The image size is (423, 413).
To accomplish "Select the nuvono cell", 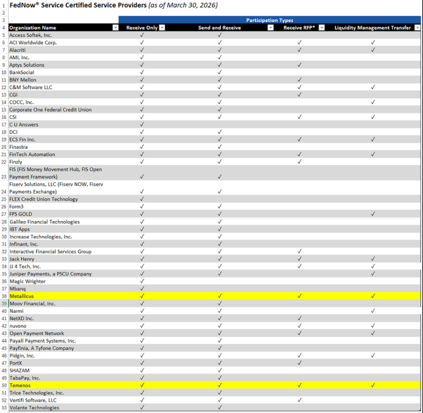I will coord(64,326).
